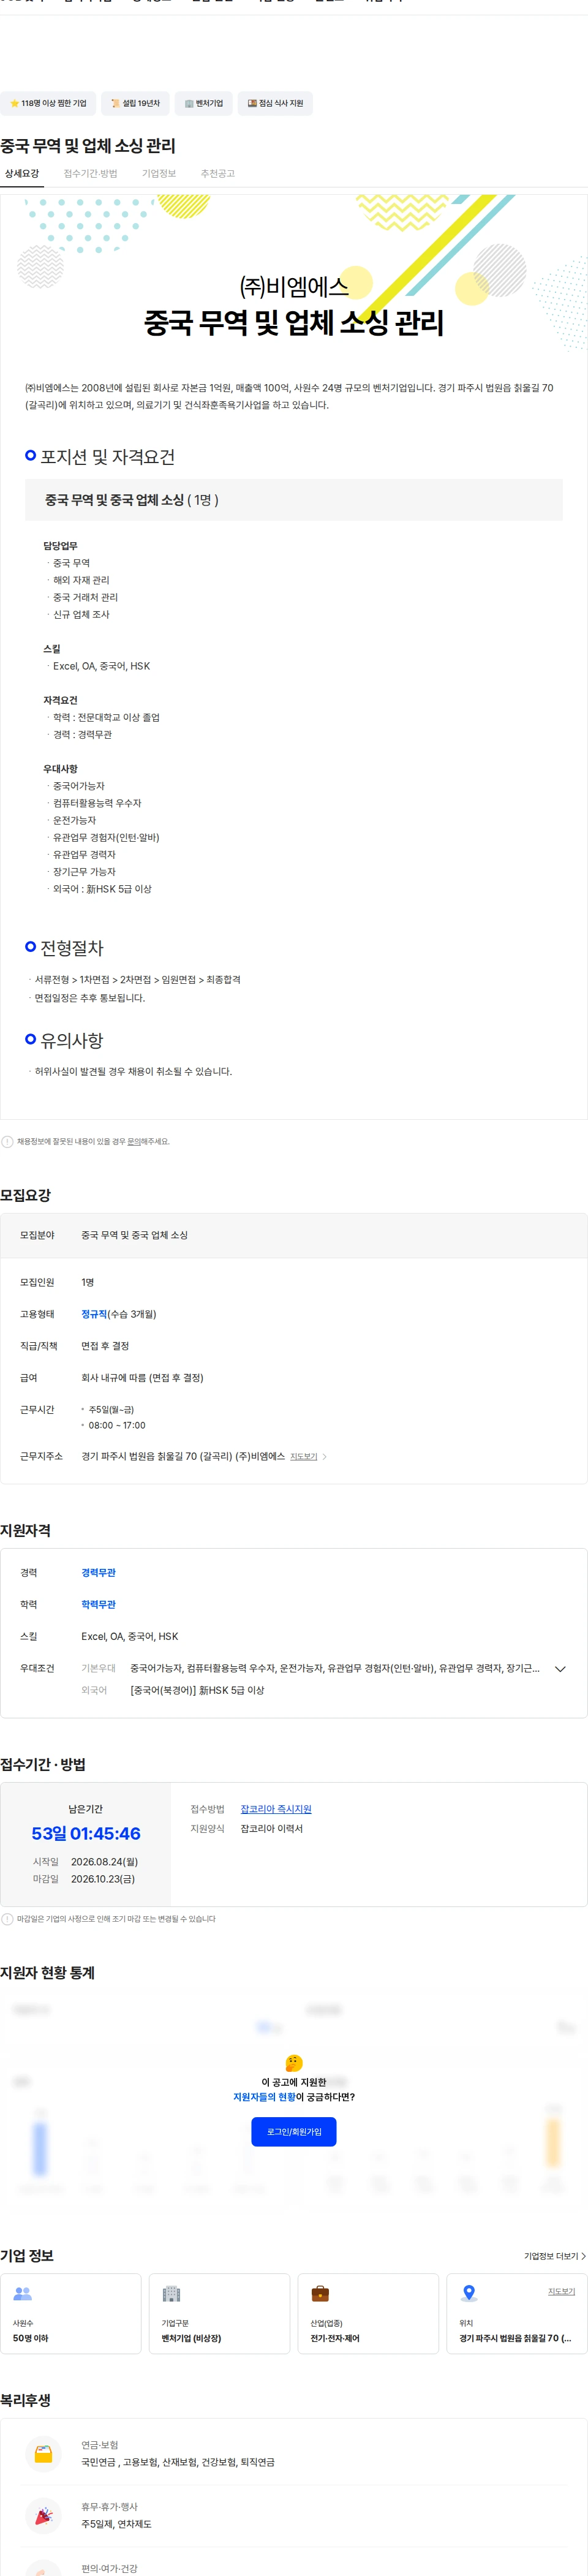This screenshot has width=588, height=2576.
Task: Click the 정규직 employment type link
Action: 94,1314
